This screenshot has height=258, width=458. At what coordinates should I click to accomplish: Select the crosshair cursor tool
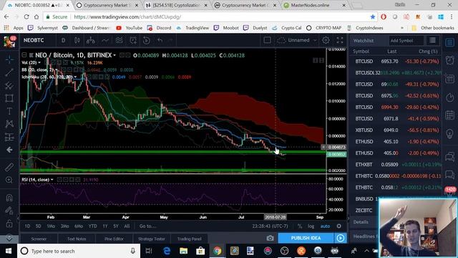(x=9, y=59)
